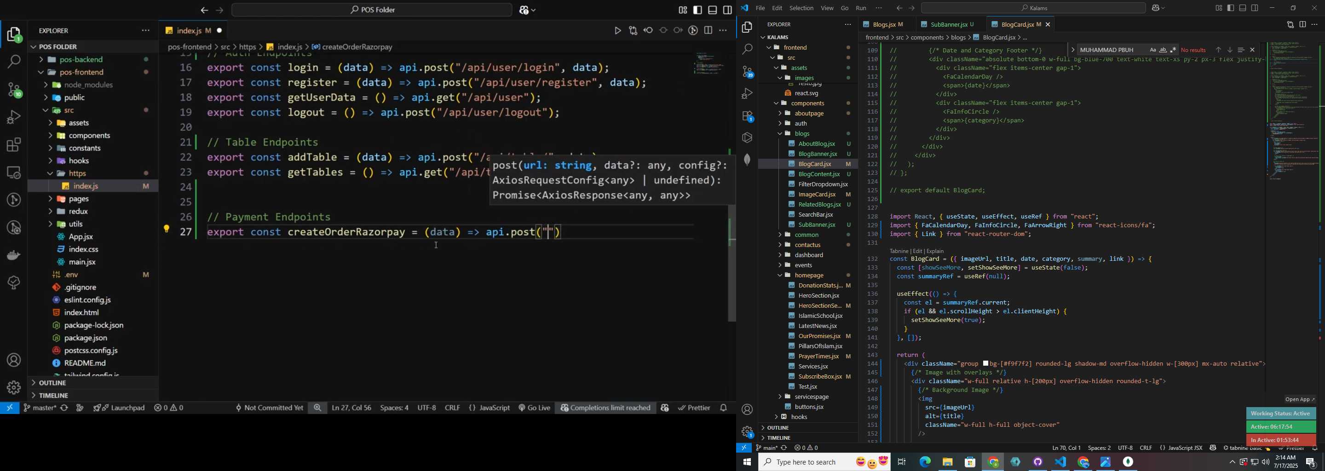Screen dimensions: 1325x471
Task: Open Run menu in Kalams window
Action: coord(861,8)
